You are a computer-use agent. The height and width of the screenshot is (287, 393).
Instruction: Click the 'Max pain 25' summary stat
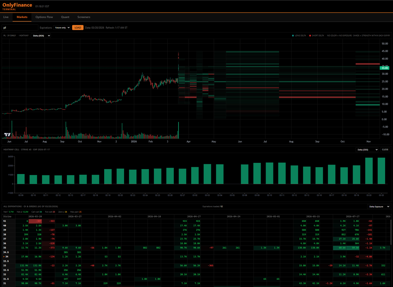coord(77,212)
